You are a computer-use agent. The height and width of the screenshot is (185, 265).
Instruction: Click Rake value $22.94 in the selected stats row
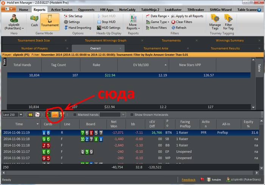click(110, 75)
